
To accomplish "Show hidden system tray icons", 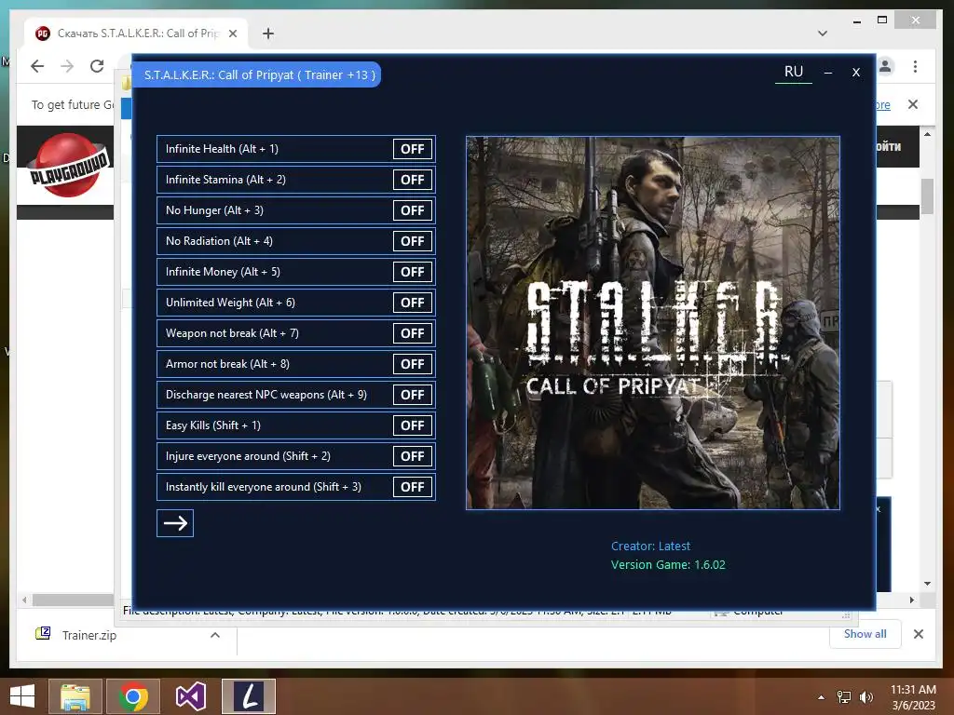I will point(821,697).
